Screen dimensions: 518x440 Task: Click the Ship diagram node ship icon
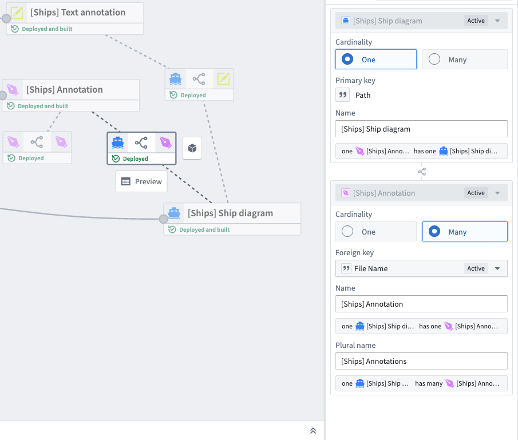(x=174, y=213)
